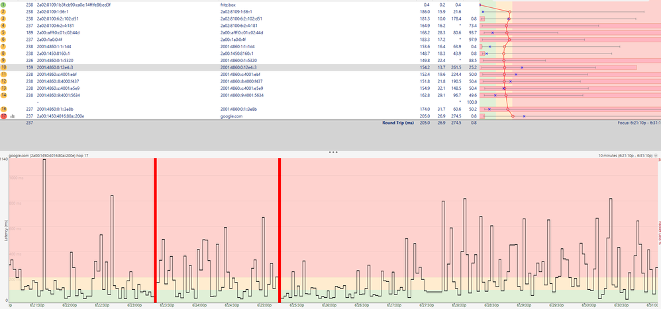The height and width of the screenshot is (309, 661).
Task: Click the Round Trip (ms) summary label
Action: tap(398, 123)
